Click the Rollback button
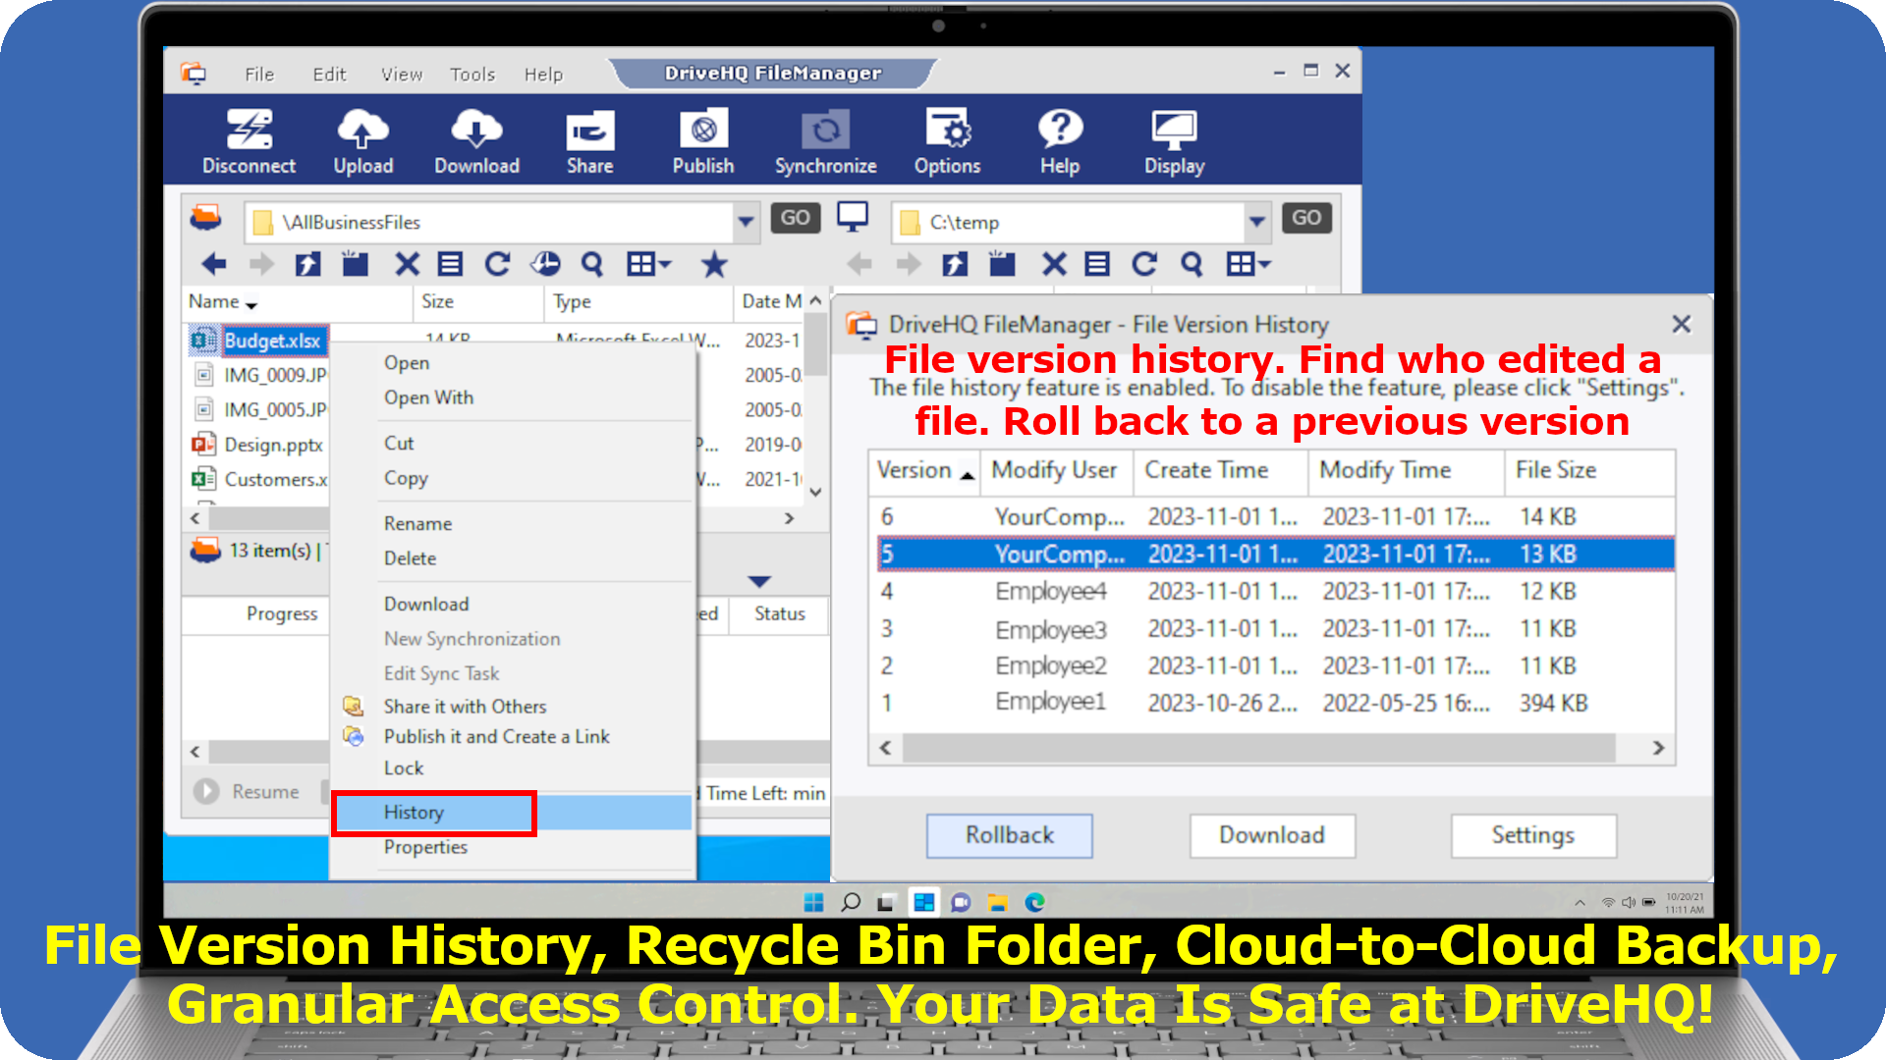Screen dimensions: 1886x1060 tap(1009, 835)
